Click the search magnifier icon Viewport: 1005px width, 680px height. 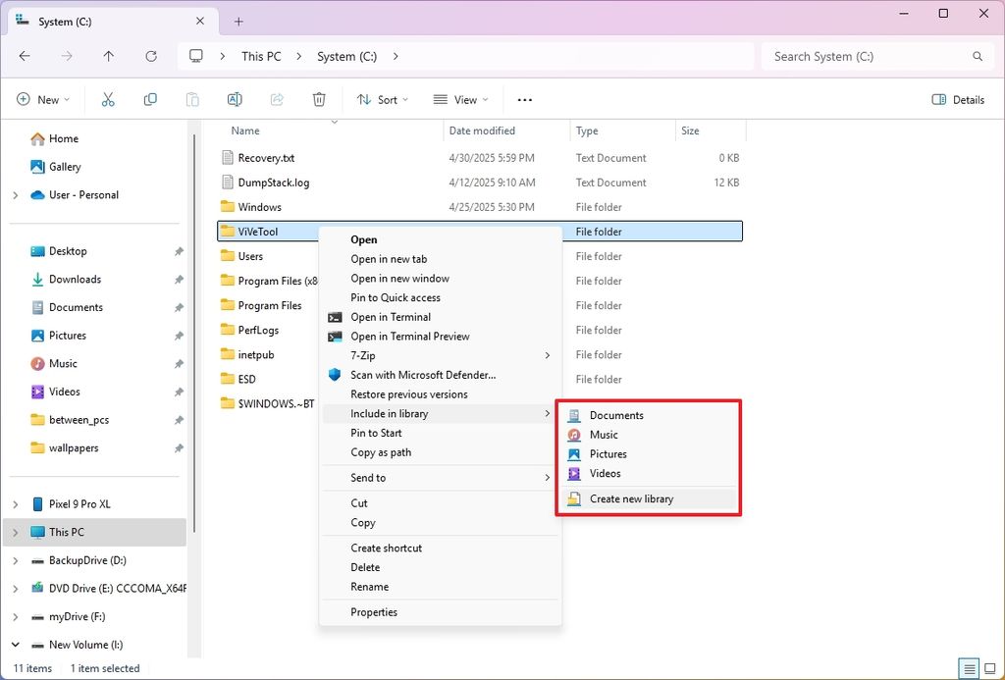pyautogui.click(x=978, y=56)
